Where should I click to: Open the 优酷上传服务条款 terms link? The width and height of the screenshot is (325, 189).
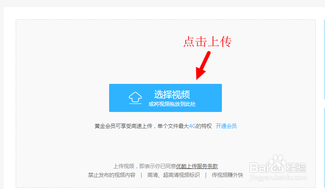[x=197, y=166]
